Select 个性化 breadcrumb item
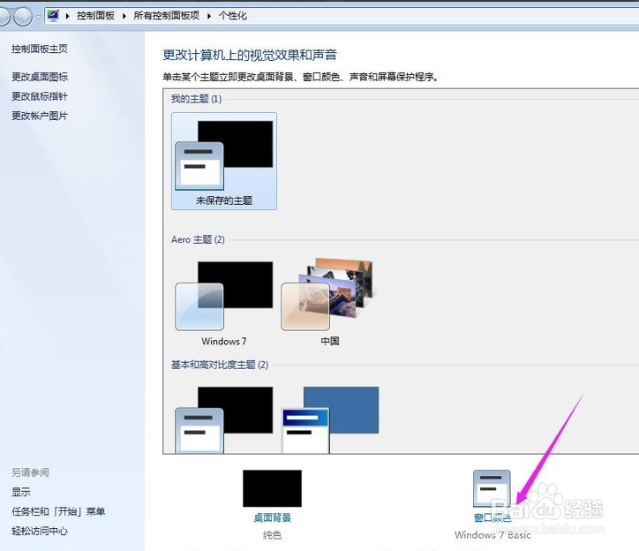The height and width of the screenshot is (551, 639). [x=233, y=16]
